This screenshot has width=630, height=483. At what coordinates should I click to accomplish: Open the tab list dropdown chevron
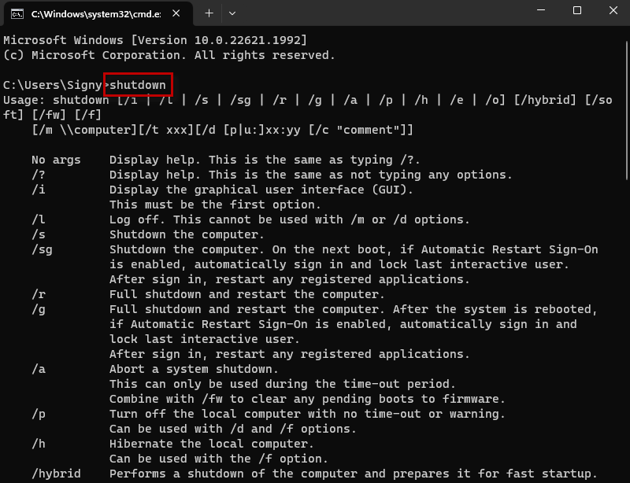[x=232, y=13]
